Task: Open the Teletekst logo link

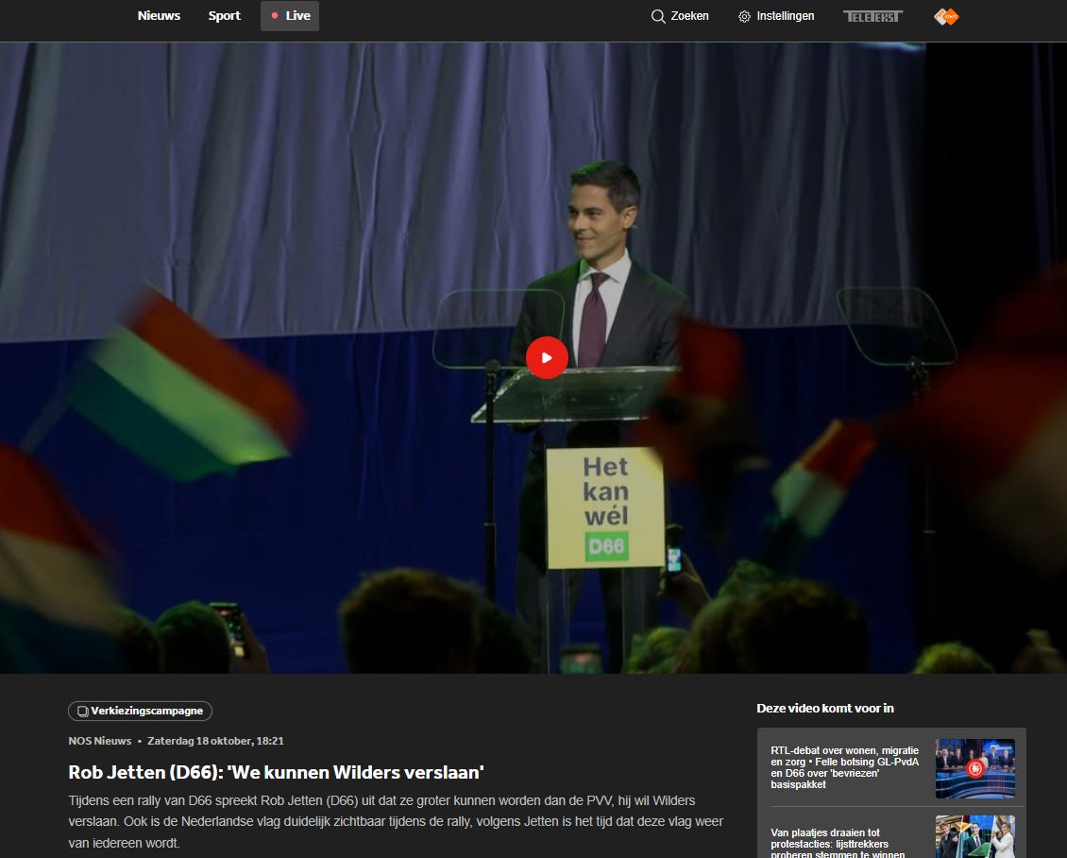Action: 872,16
